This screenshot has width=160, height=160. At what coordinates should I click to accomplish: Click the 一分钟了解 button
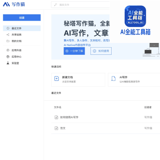[74, 51]
